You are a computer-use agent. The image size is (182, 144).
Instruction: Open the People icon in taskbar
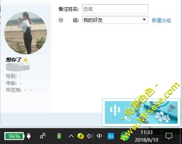tap(43, 136)
